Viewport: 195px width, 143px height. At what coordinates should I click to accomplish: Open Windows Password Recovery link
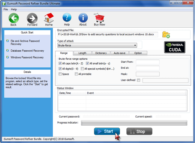click(x=27, y=57)
